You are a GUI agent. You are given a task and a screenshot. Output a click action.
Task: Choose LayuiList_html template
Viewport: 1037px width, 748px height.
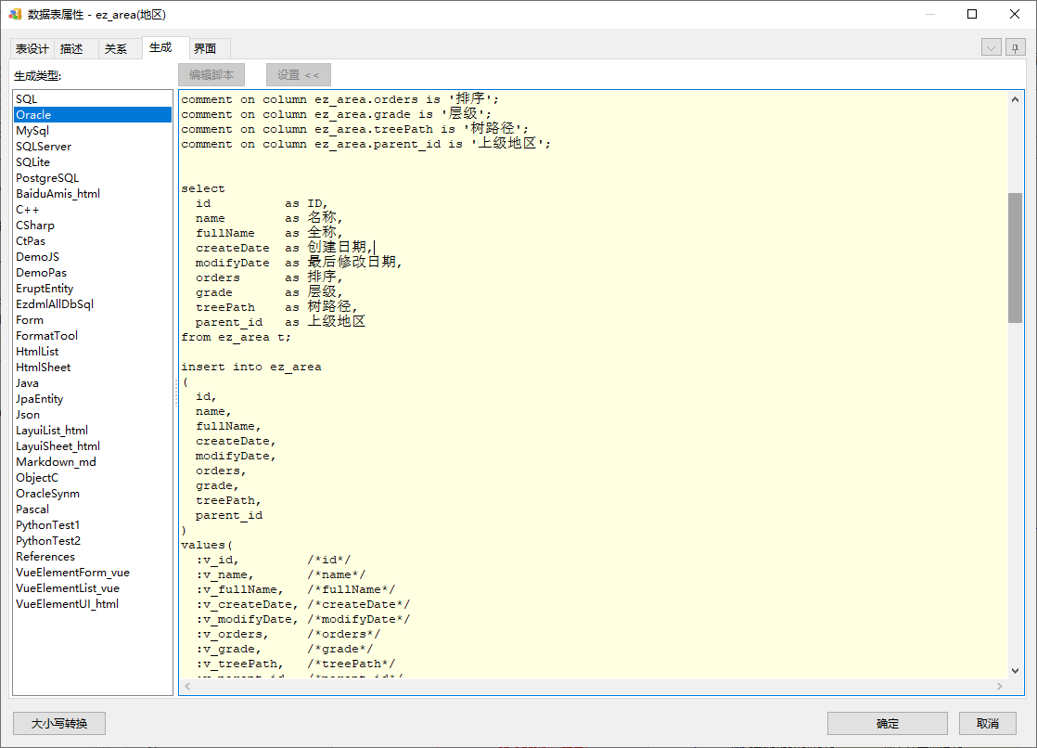[93, 431]
